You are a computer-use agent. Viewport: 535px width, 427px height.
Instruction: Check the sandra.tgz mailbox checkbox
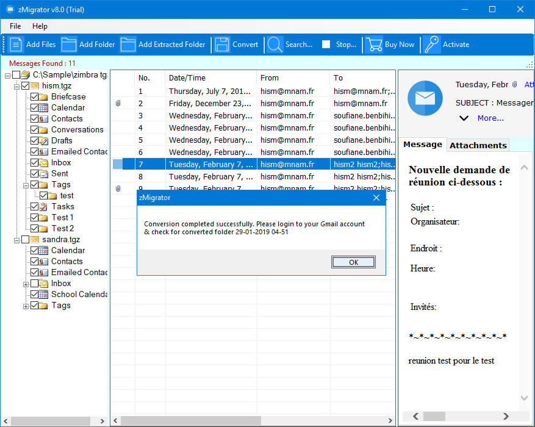25,239
